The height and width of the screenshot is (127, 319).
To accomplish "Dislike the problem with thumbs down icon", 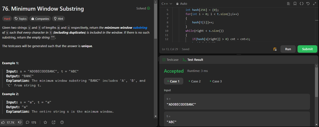I will [x=20, y=122].
